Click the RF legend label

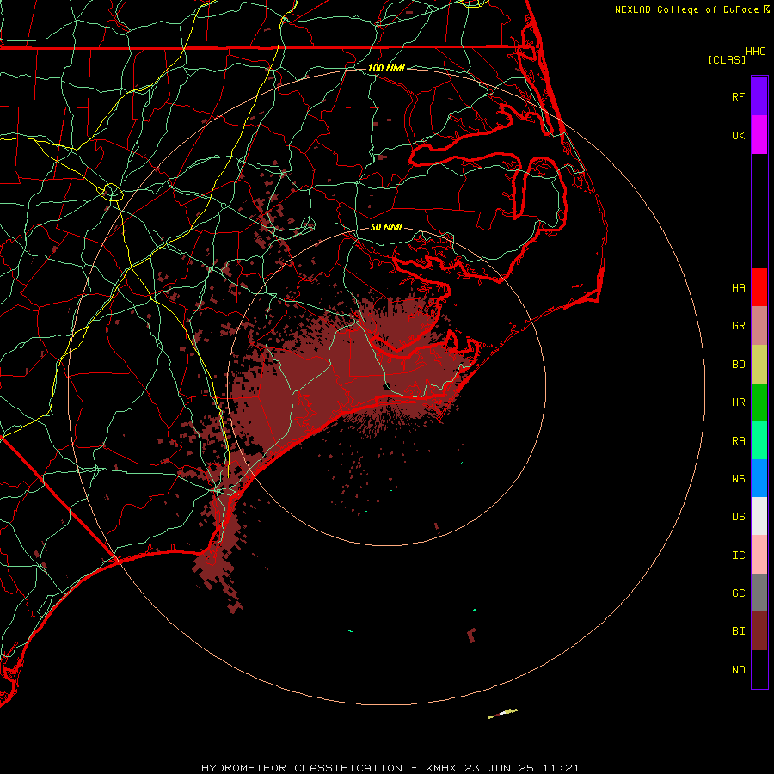(x=738, y=96)
